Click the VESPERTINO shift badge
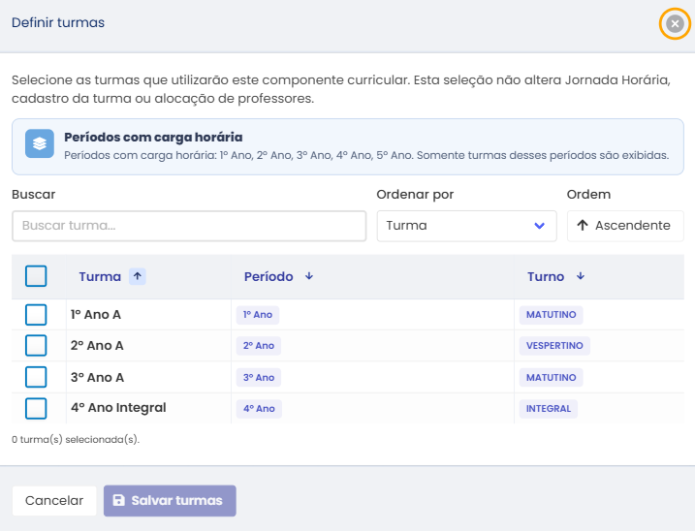The image size is (695, 532). point(554,346)
